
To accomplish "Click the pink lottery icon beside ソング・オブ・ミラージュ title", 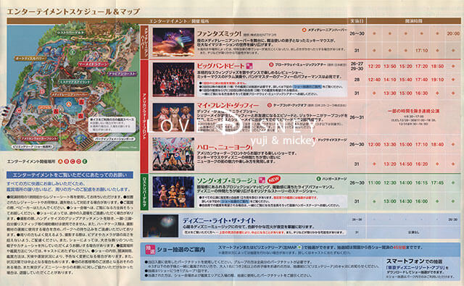I will [262, 180].
